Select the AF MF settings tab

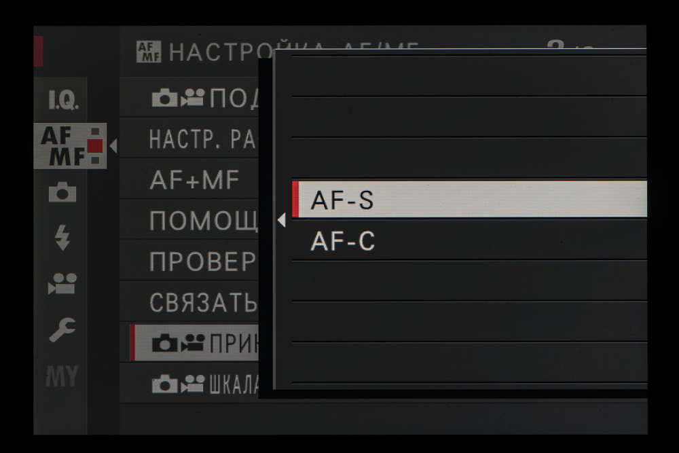click(70, 146)
